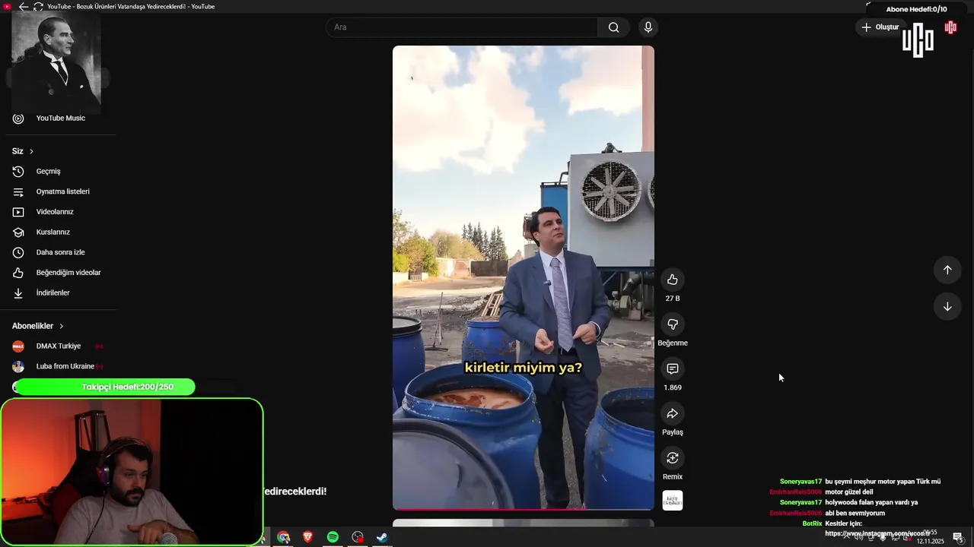Image resolution: width=974 pixels, height=547 pixels.
Task: Go to previous Short with up arrow
Action: click(947, 270)
